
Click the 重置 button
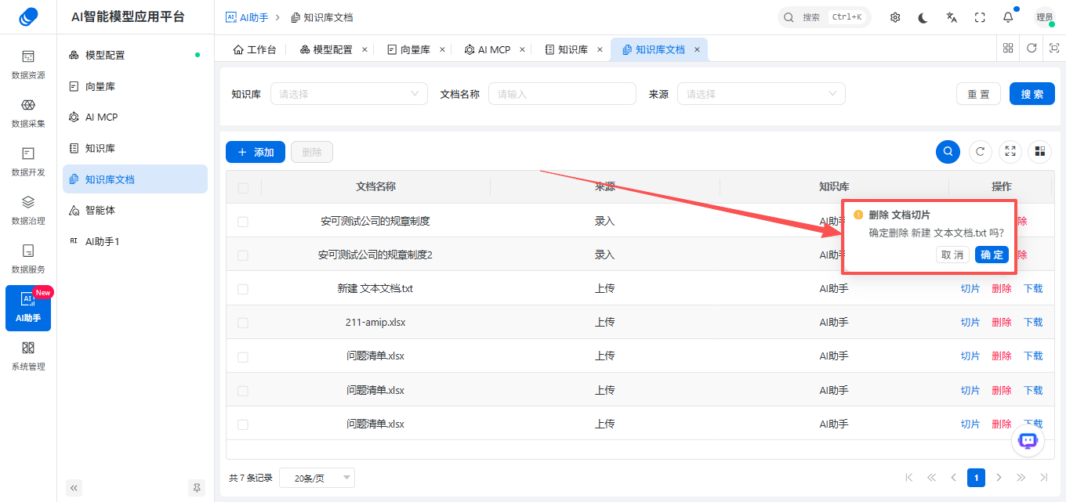(x=978, y=94)
